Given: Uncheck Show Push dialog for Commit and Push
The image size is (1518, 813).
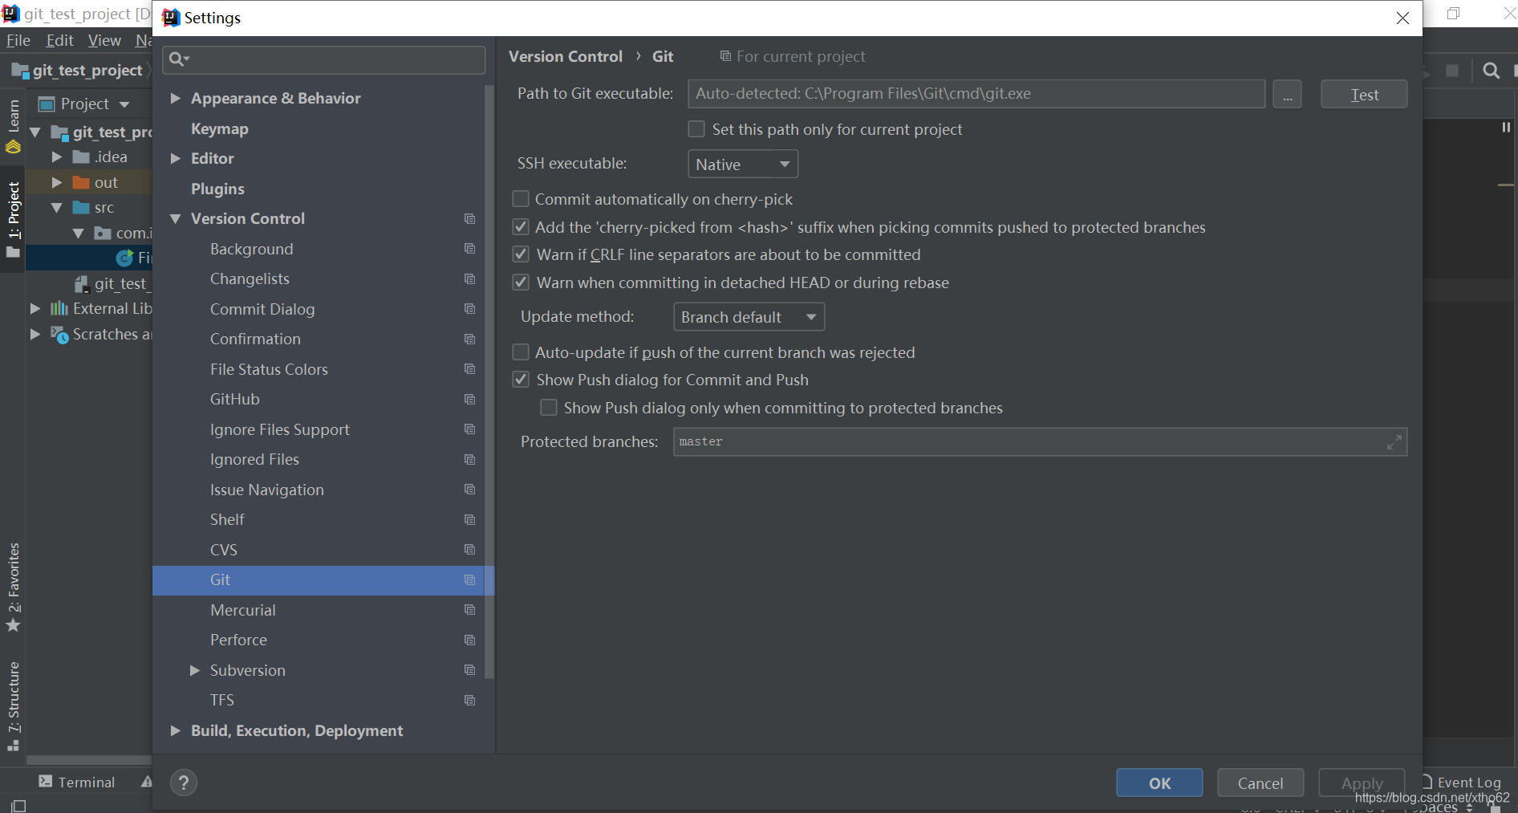Looking at the screenshot, I should click(521, 380).
